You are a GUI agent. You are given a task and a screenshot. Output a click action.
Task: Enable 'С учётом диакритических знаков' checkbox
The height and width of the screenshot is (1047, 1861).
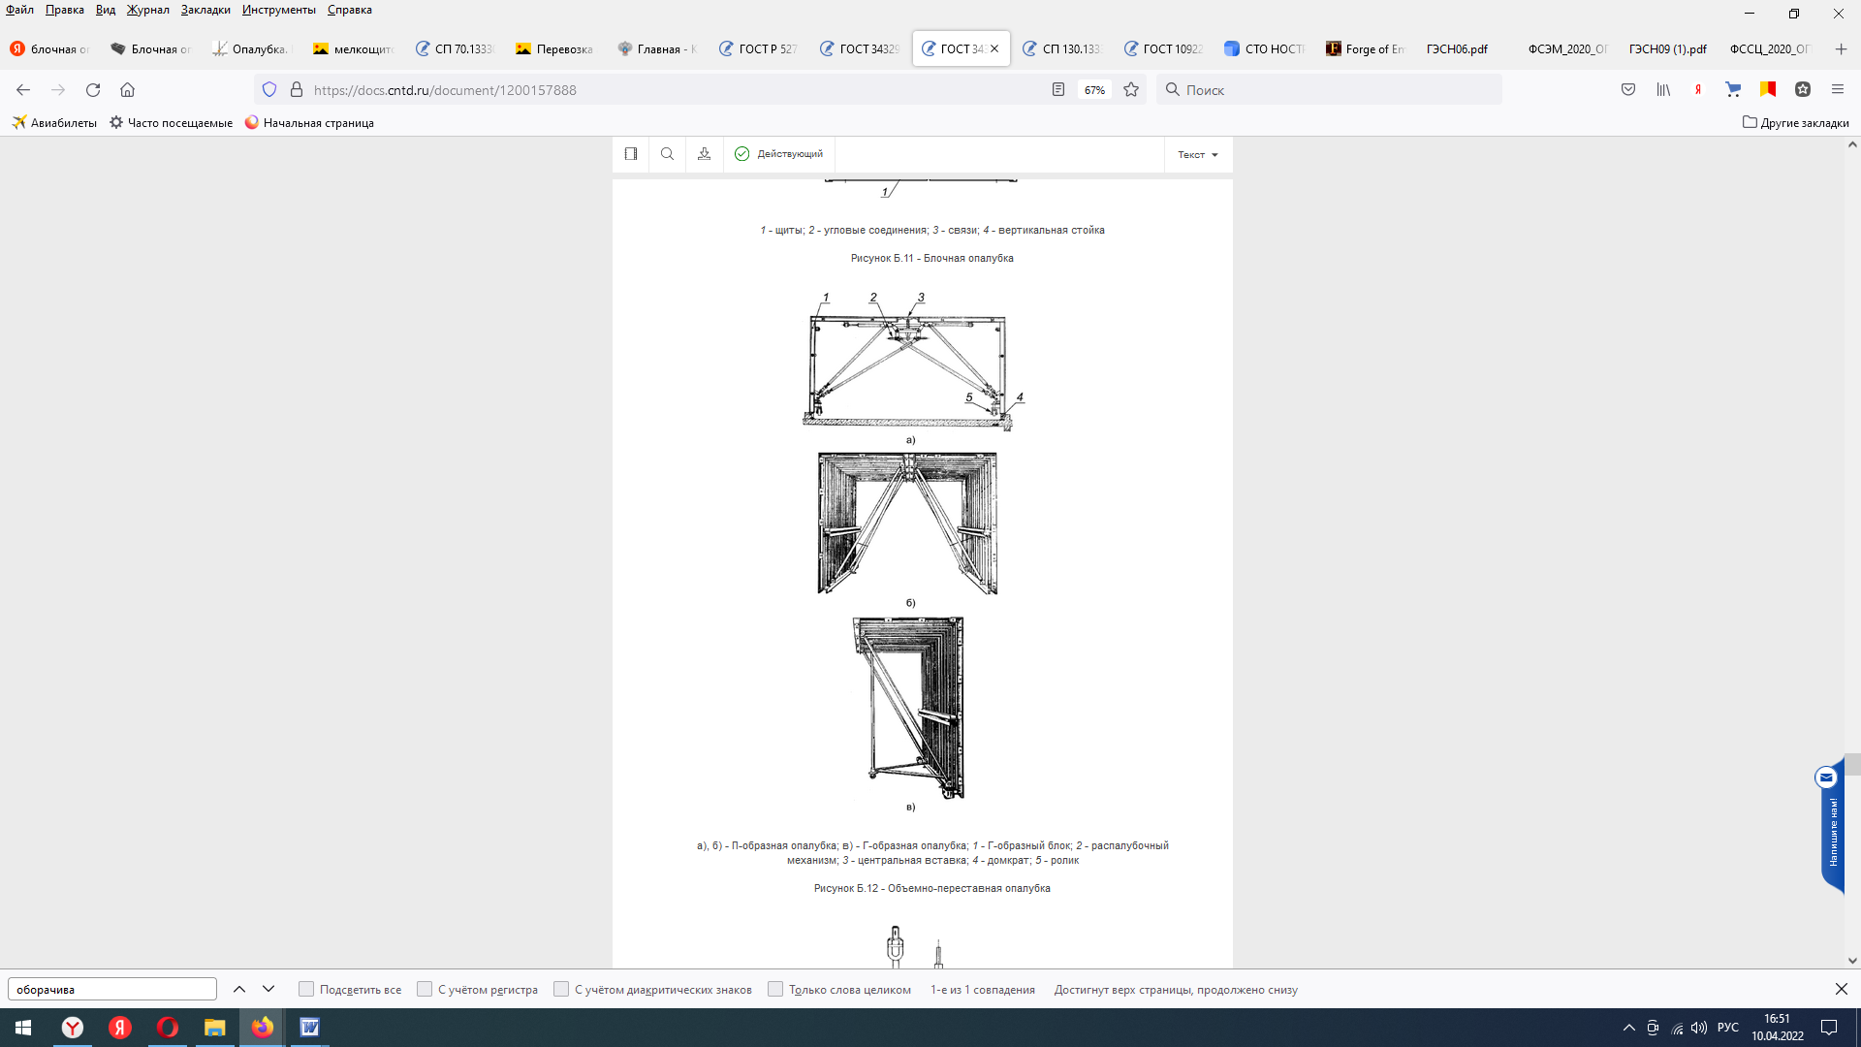click(561, 989)
